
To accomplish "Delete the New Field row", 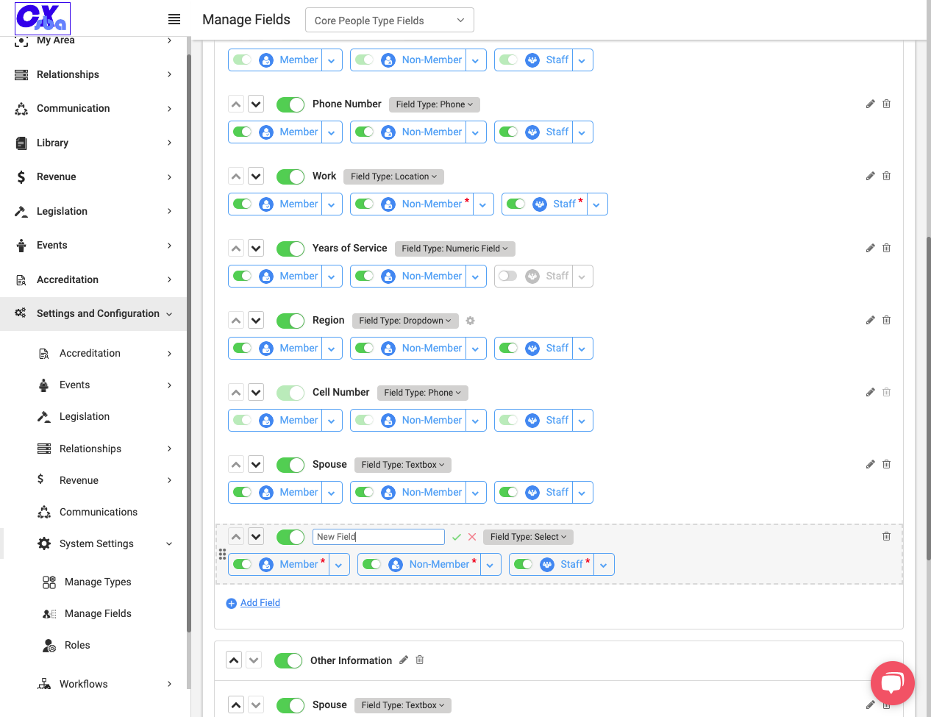I will 886,536.
